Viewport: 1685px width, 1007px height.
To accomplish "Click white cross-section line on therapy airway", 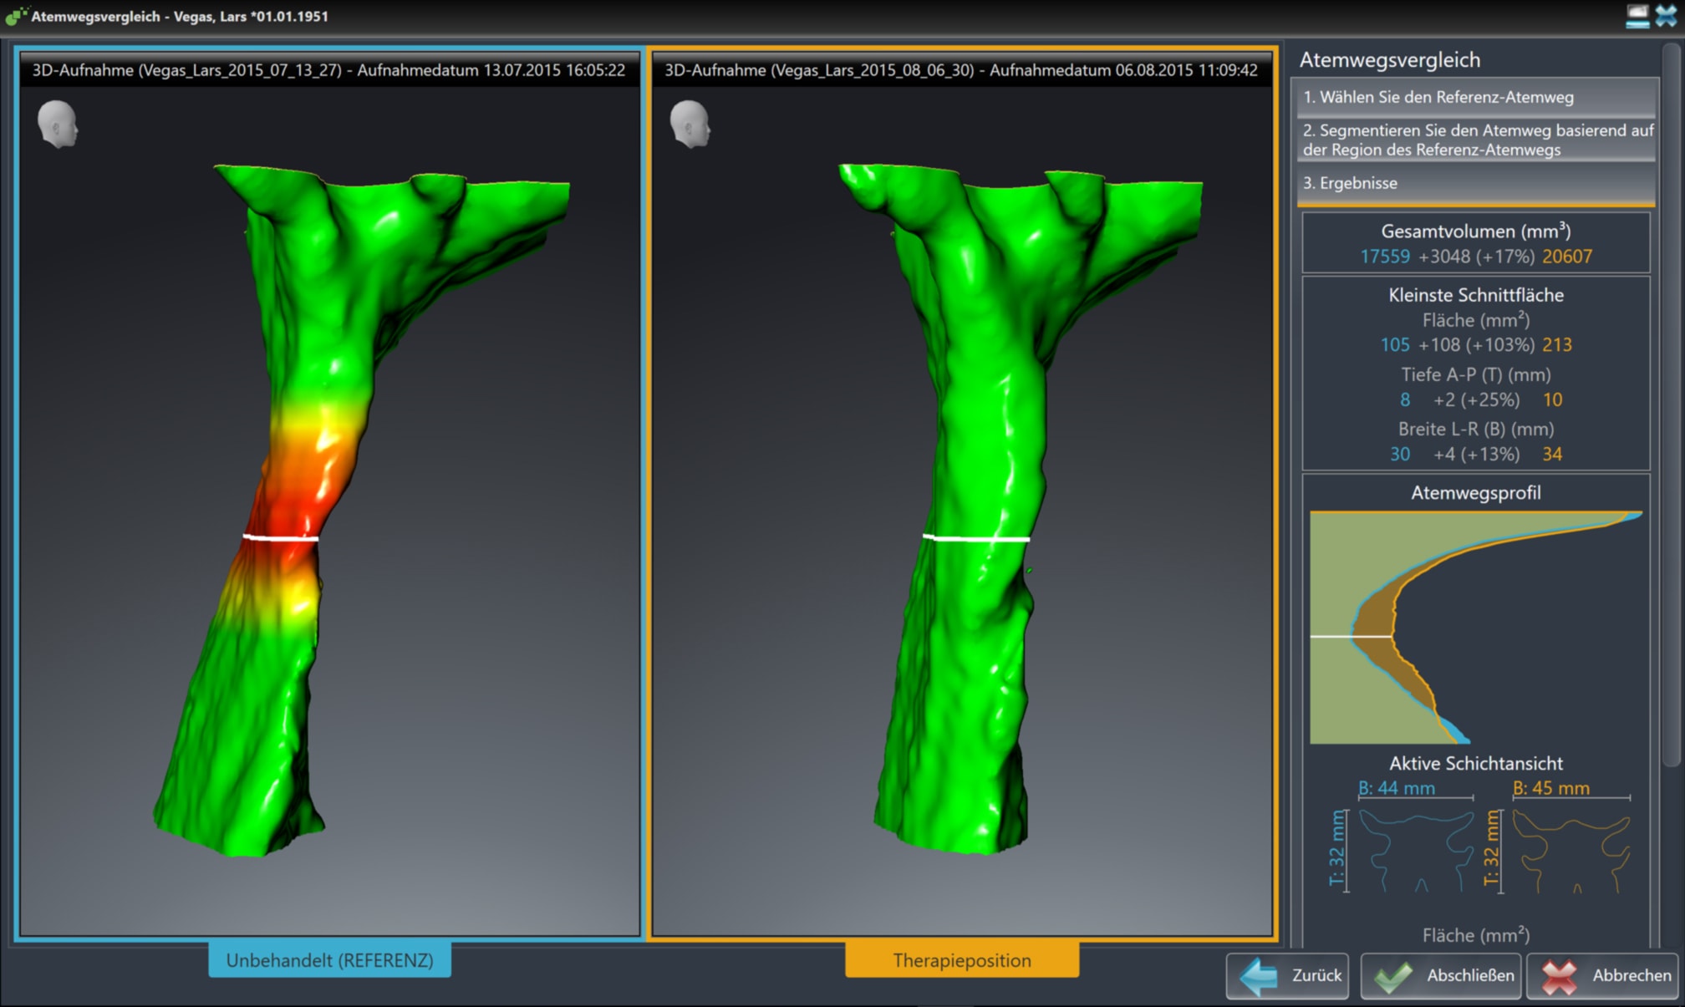I will tap(976, 539).
